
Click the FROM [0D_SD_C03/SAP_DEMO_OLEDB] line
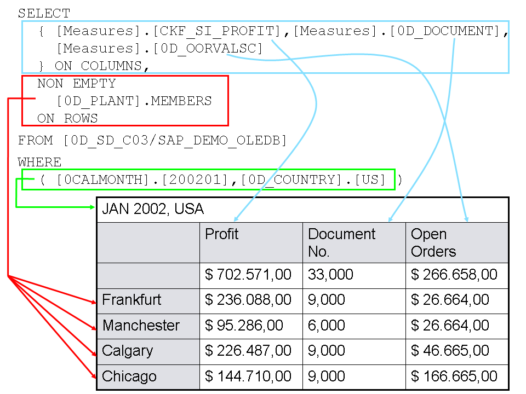(152, 141)
